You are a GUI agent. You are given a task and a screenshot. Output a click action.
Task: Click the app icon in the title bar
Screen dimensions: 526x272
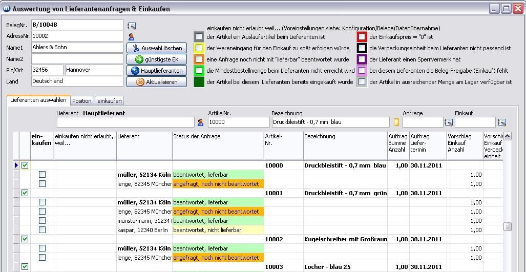click(x=7, y=9)
